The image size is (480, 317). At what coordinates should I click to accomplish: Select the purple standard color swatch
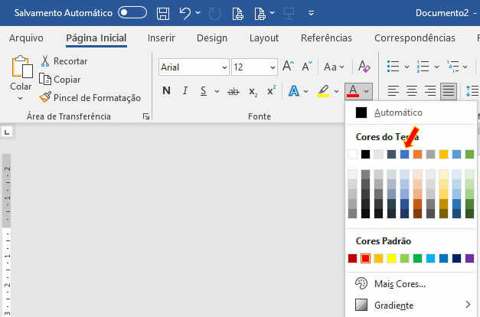click(469, 259)
